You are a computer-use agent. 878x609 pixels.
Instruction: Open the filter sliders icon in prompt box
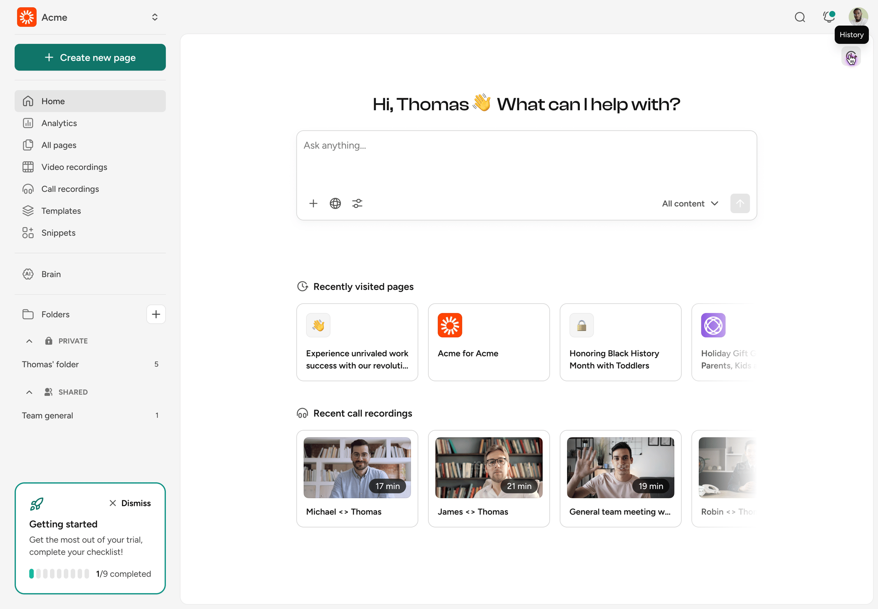tap(357, 203)
